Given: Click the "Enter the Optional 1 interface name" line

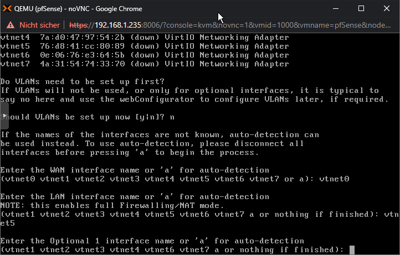Looking at the screenshot, I should tap(152, 241).
